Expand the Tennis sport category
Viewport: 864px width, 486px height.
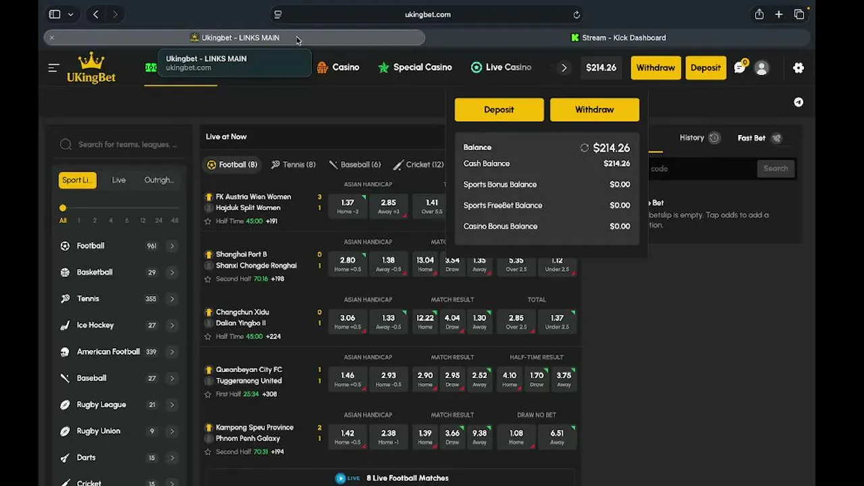coord(172,299)
